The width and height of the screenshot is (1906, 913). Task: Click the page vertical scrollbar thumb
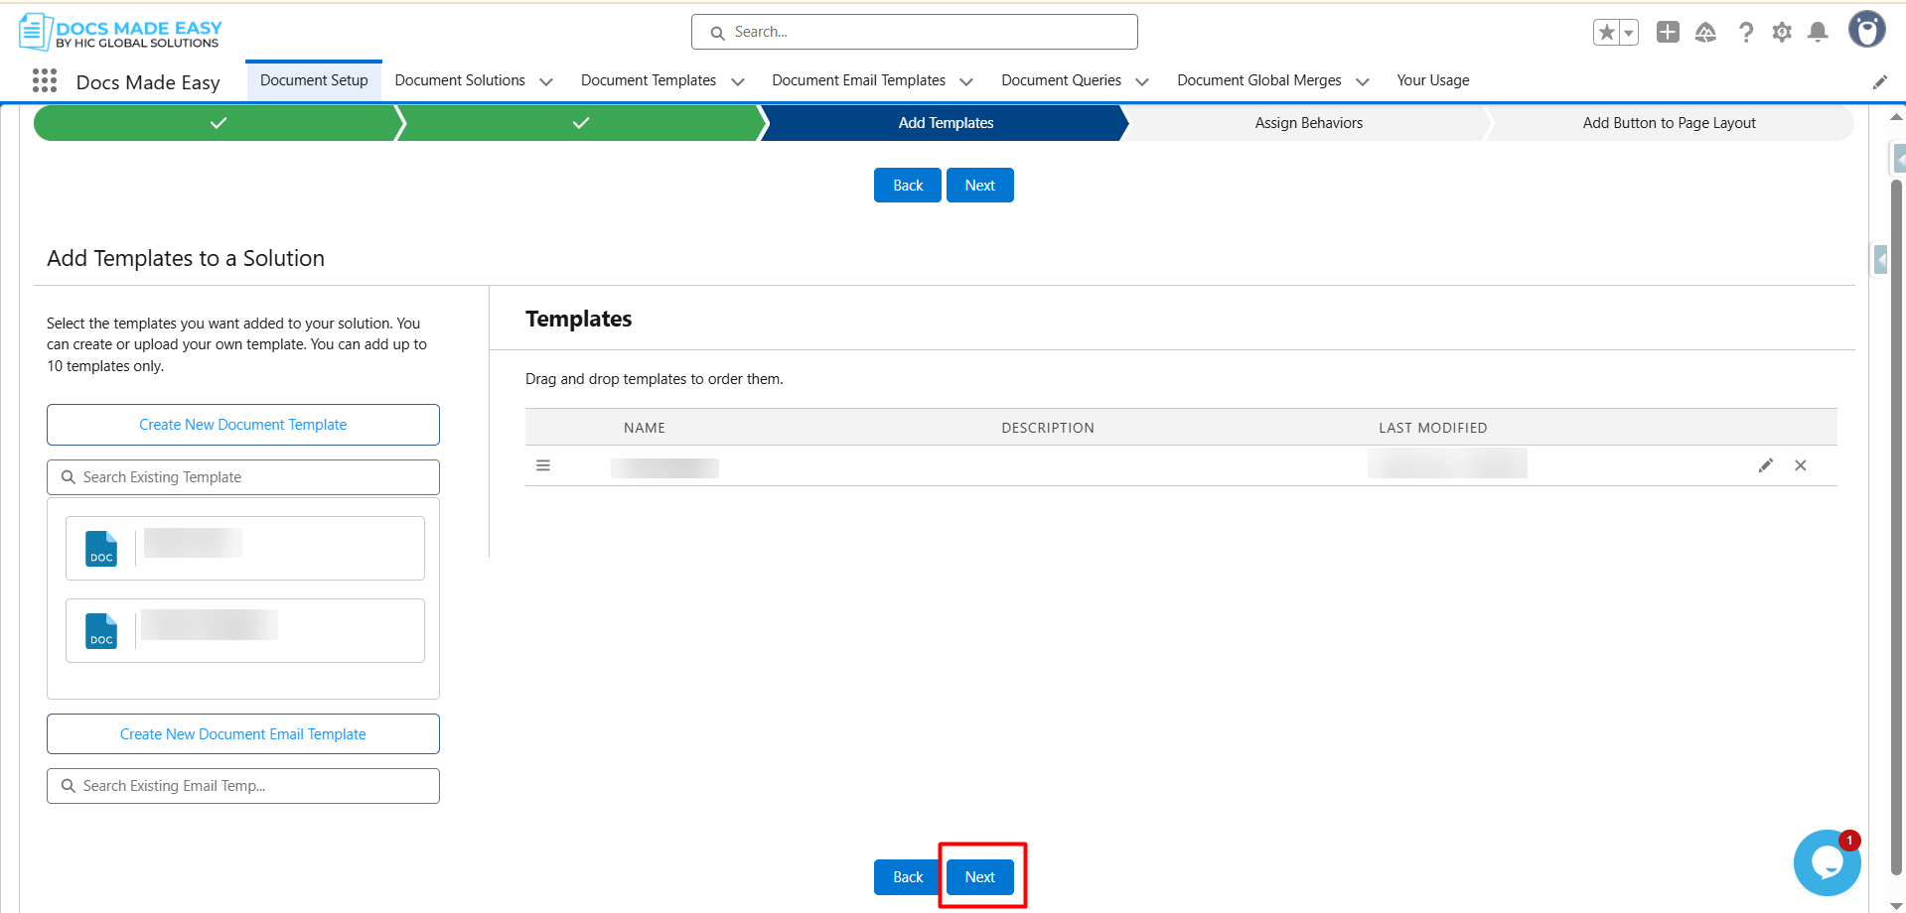pos(1896,526)
